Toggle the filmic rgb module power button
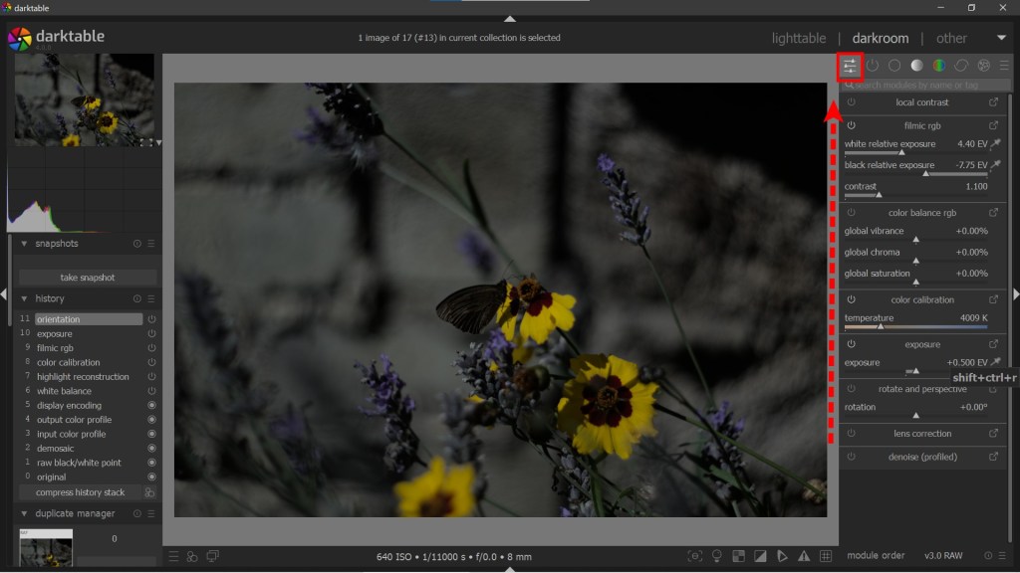 click(852, 126)
